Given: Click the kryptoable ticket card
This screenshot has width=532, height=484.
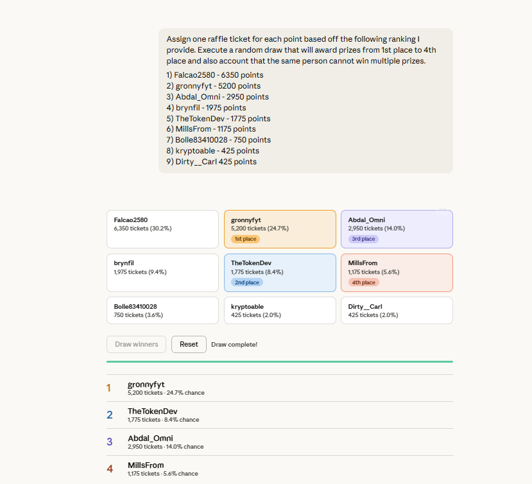Looking at the screenshot, I should click(x=280, y=311).
